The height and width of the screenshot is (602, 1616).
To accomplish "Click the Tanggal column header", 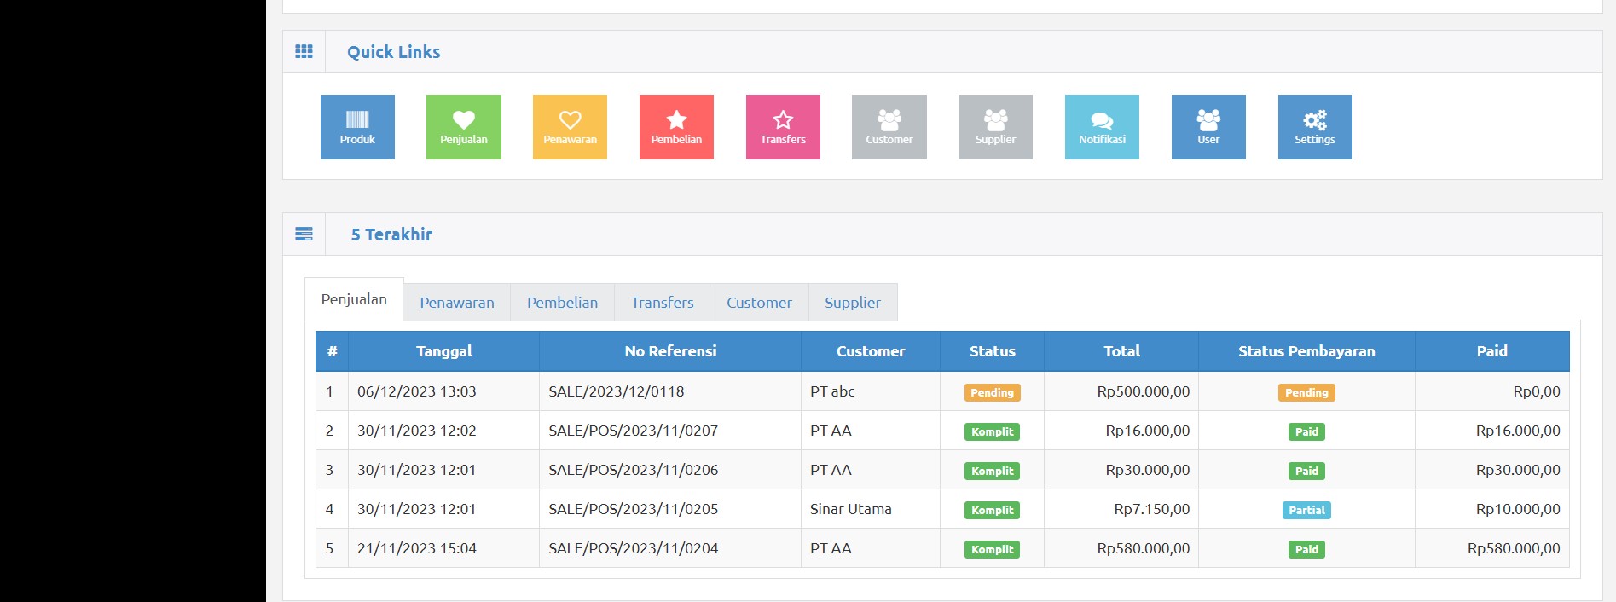I will (x=443, y=351).
